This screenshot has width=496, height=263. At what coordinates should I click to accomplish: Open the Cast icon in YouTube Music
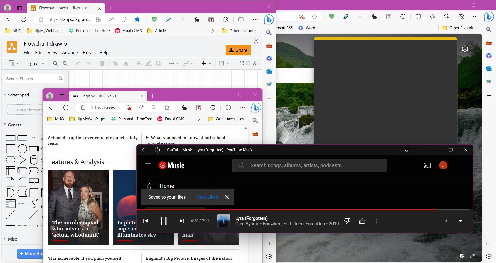pyautogui.click(x=428, y=165)
